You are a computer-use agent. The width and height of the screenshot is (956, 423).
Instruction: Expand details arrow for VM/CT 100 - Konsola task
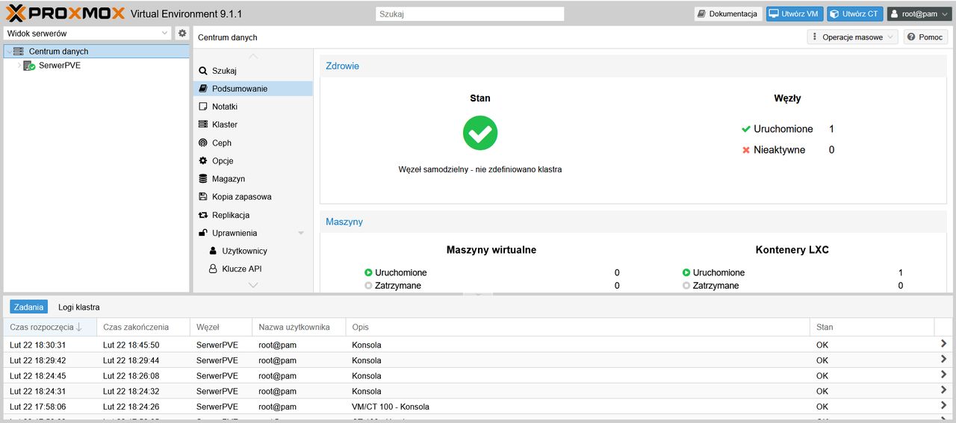(943, 407)
